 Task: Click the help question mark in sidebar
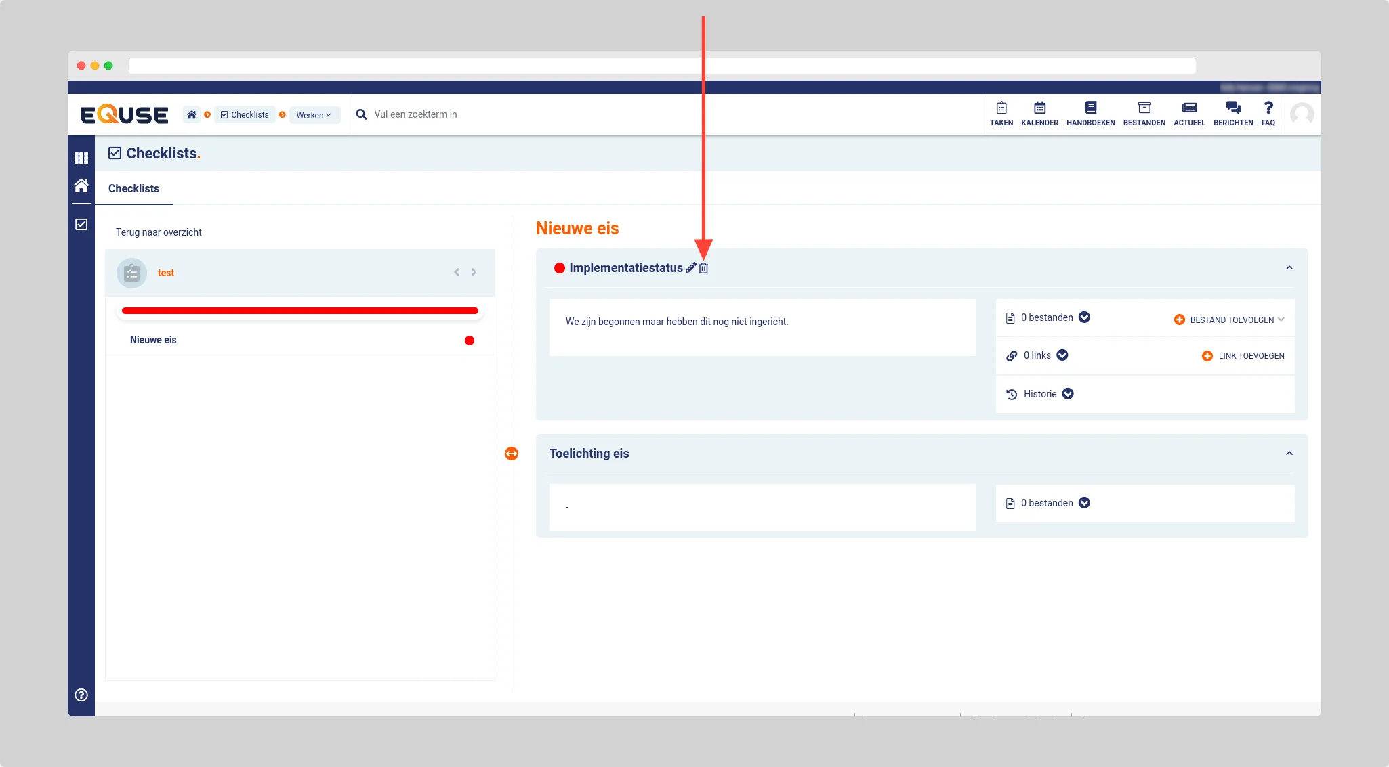pos(81,695)
